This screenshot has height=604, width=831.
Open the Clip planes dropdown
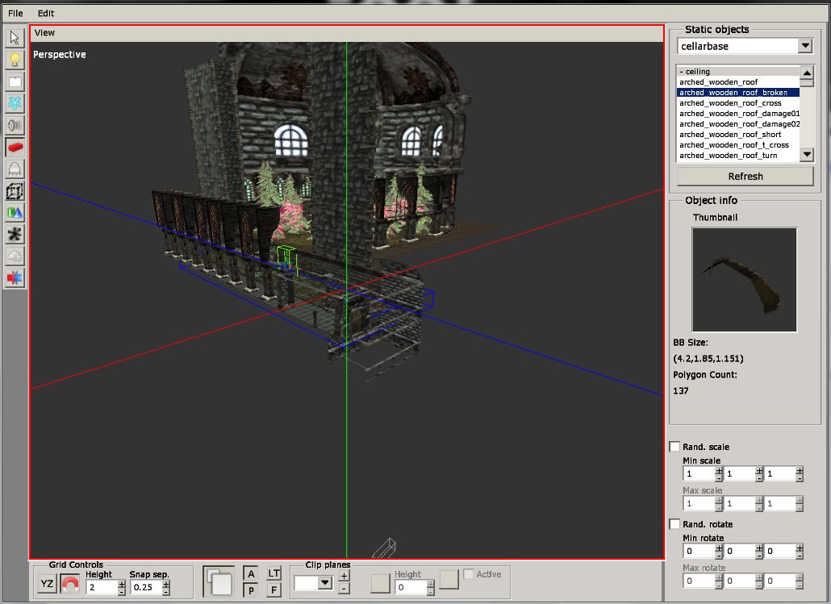click(x=325, y=582)
